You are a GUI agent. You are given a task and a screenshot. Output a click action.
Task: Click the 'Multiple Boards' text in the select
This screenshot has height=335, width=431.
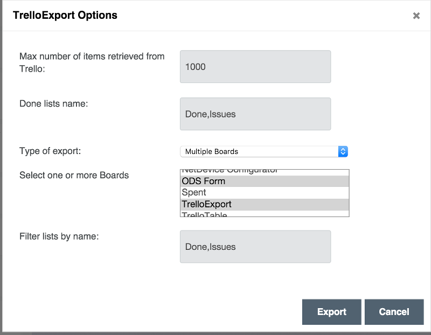click(x=212, y=151)
